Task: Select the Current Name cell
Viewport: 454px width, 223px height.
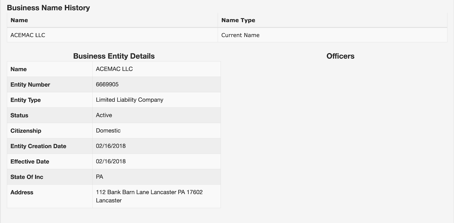Action: tap(240, 35)
